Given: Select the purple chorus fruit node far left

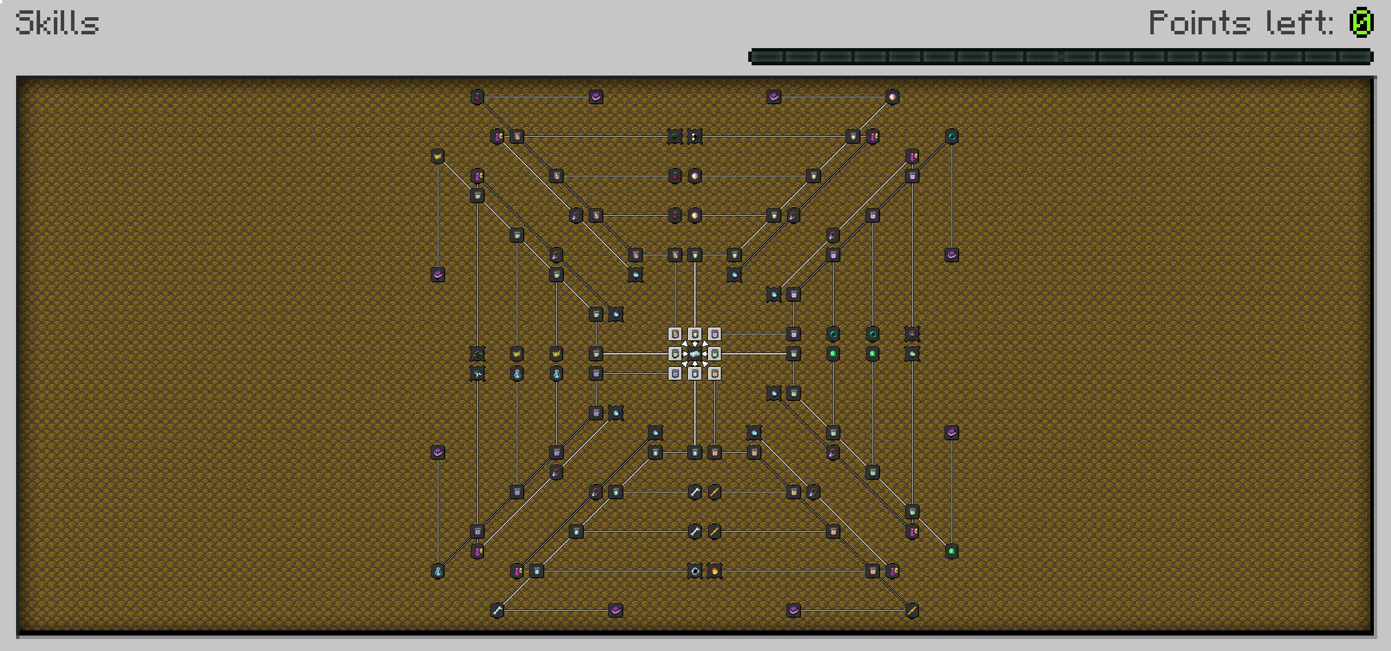Looking at the screenshot, I should point(438,275).
